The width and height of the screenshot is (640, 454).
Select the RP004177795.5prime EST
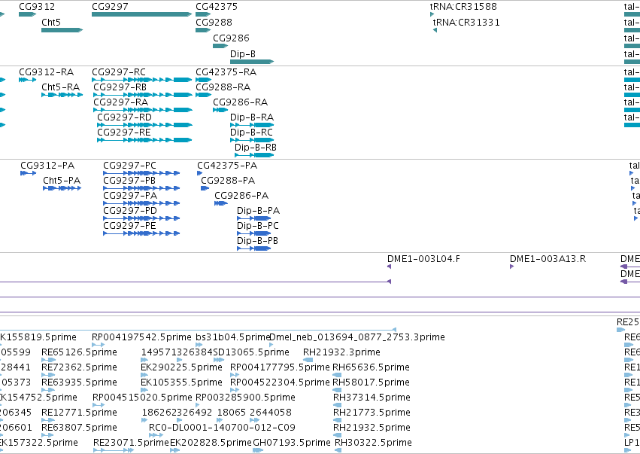point(235,375)
